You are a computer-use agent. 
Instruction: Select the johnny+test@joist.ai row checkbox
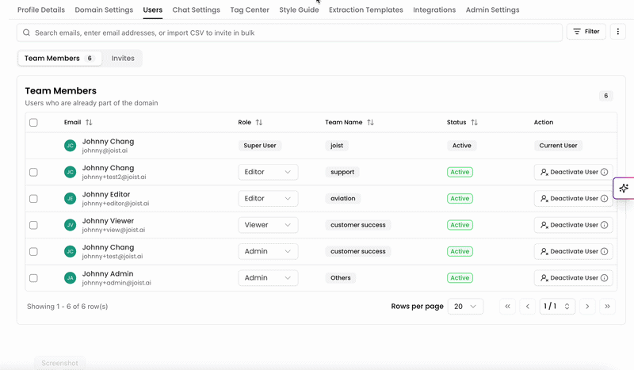(33, 251)
